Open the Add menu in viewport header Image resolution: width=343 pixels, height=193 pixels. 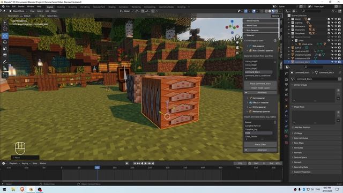[x=47, y=11]
